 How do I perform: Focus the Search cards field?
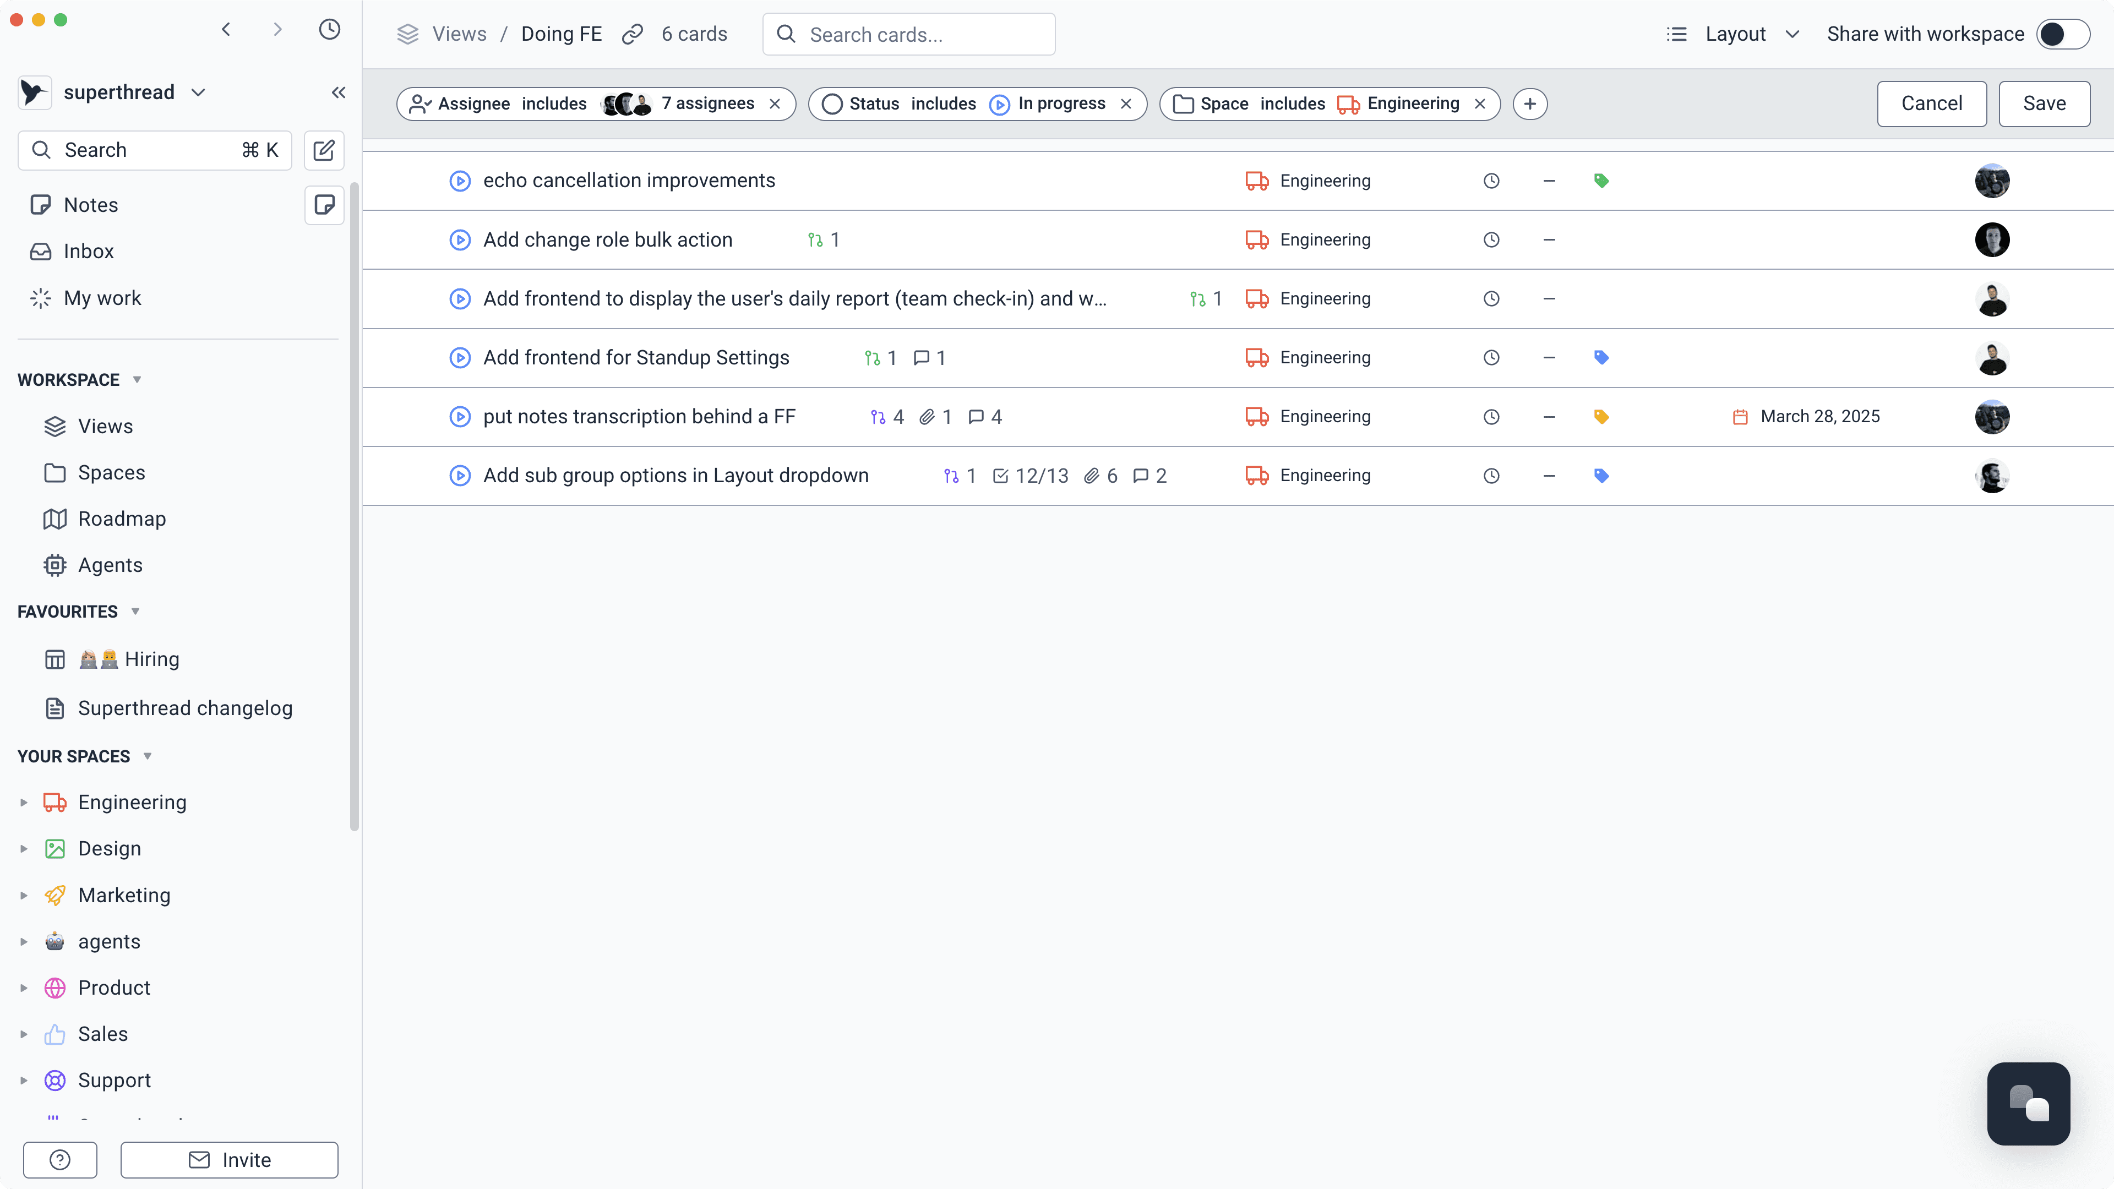908,35
